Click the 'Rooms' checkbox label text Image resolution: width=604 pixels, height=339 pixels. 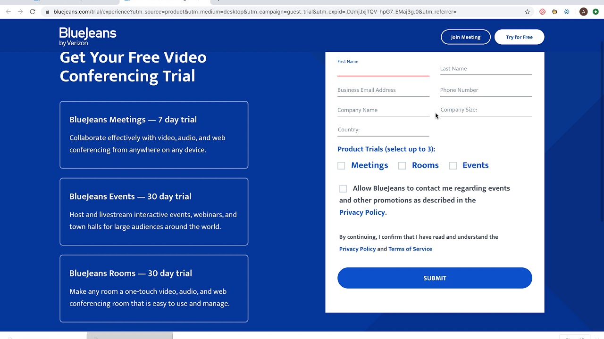[425, 165]
